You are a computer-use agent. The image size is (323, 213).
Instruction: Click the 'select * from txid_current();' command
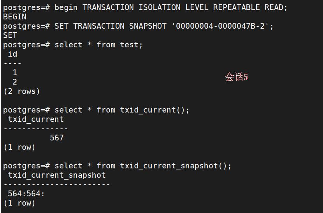pyautogui.click(x=122, y=110)
